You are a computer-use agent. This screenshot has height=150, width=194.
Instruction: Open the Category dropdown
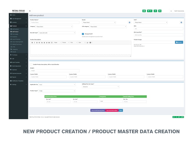(x=54, y=26)
